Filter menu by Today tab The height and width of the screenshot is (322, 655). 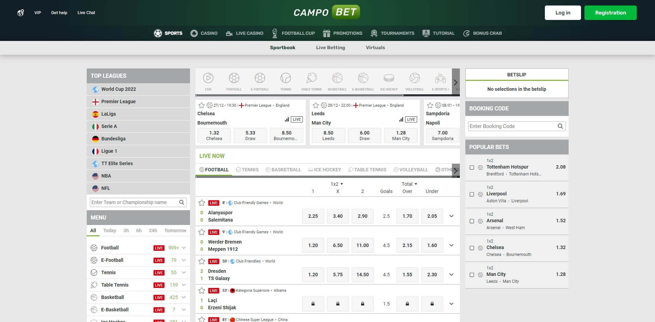pos(110,230)
